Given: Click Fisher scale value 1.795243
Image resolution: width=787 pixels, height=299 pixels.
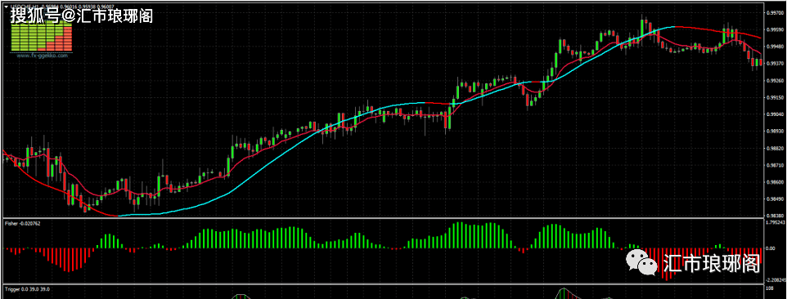Looking at the screenshot, I should point(776,222).
